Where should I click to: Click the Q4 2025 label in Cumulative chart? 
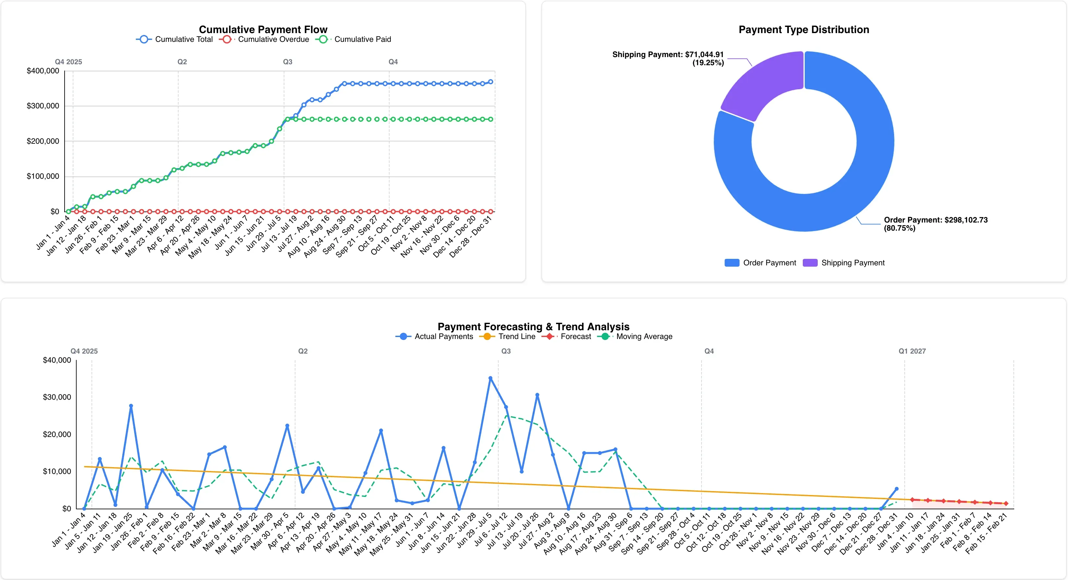(68, 62)
